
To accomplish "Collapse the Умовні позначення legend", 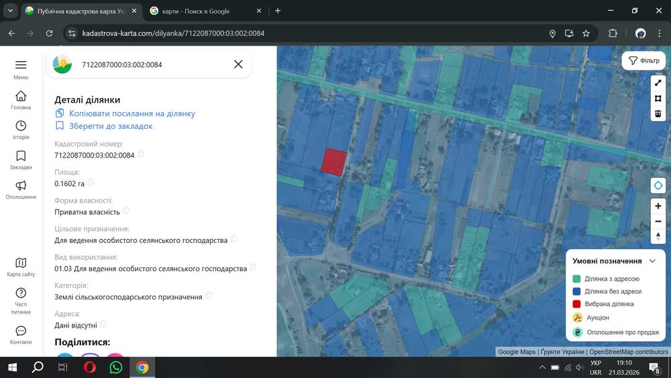I will (652, 261).
